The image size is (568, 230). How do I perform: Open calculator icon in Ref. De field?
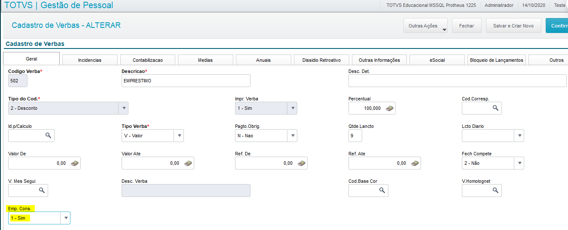tap(302, 163)
